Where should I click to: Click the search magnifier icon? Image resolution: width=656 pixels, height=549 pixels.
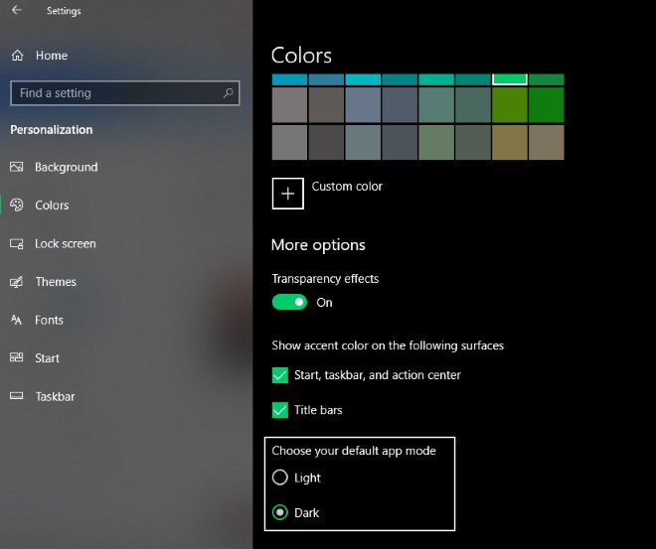pyautogui.click(x=229, y=93)
